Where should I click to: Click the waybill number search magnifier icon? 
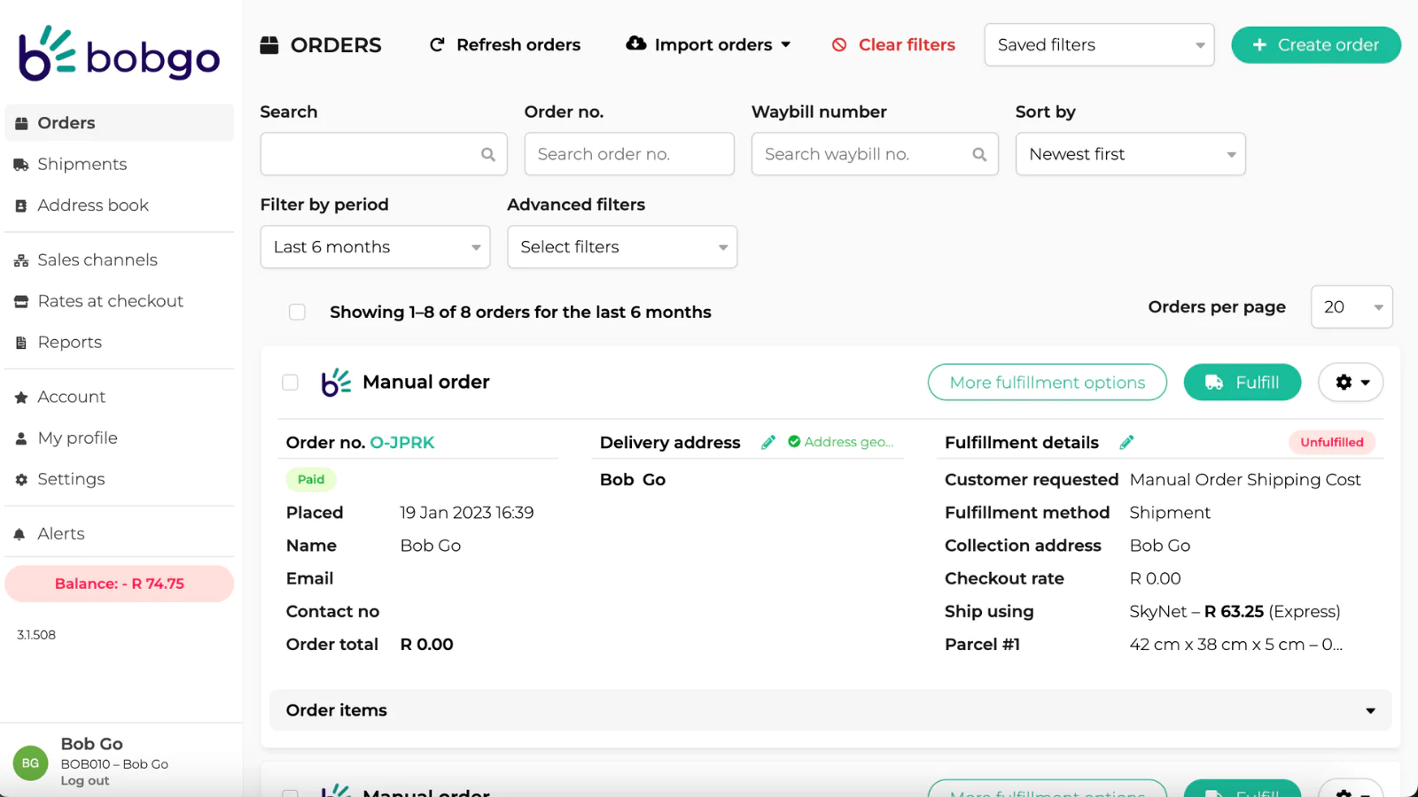pyautogui.click(x=979, y=154)
